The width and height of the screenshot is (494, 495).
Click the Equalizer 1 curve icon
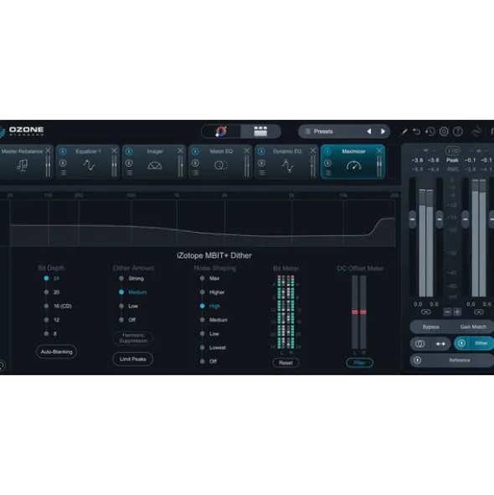coord(89,165)
